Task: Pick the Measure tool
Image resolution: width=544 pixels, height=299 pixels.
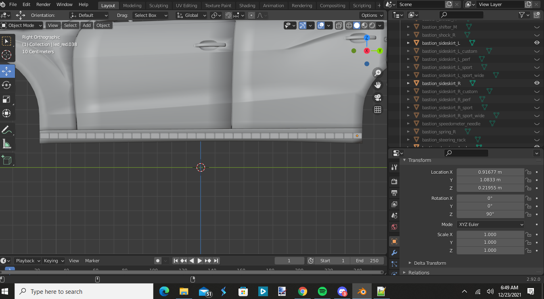Action: pyautogui.click(x=7, y=144)
